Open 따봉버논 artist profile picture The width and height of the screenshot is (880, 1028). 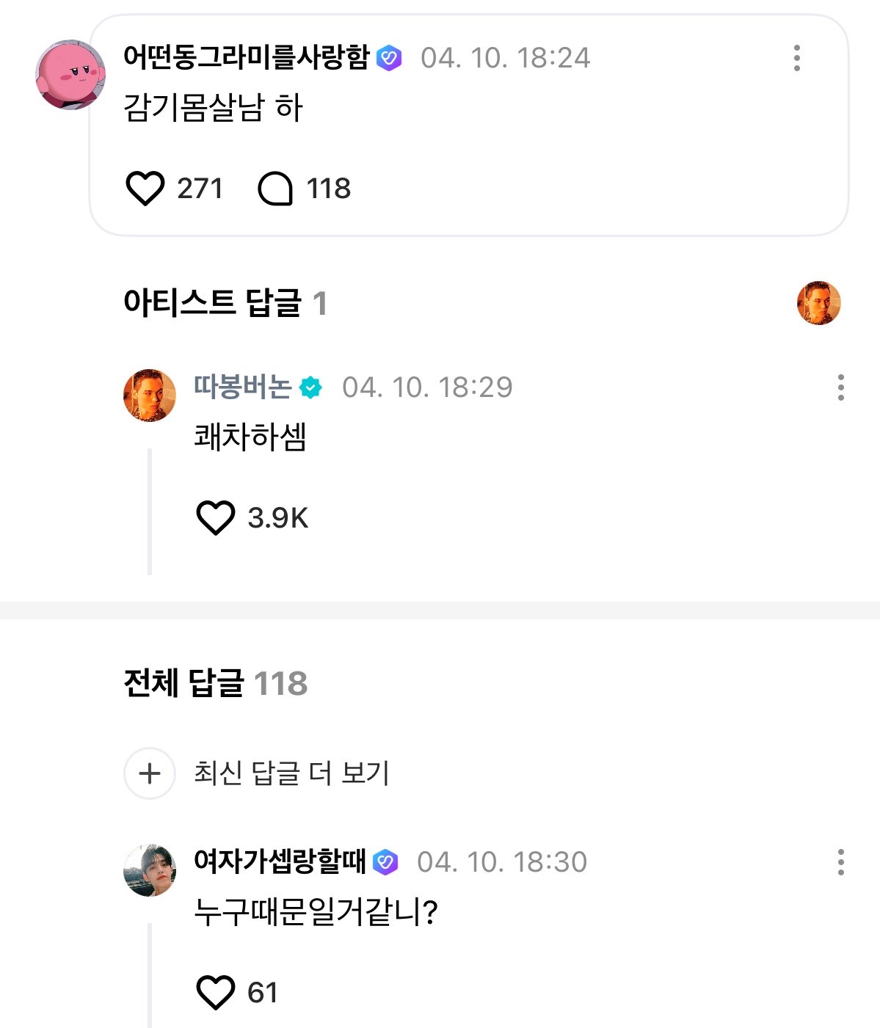click(150, 395)
